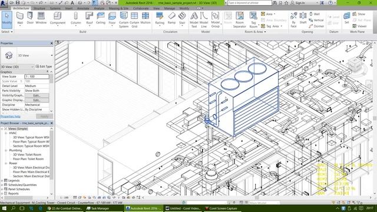The height and width of the screenshot is (212, 377).
Task: Close the Properties palette
Action: tap(51, 43)
